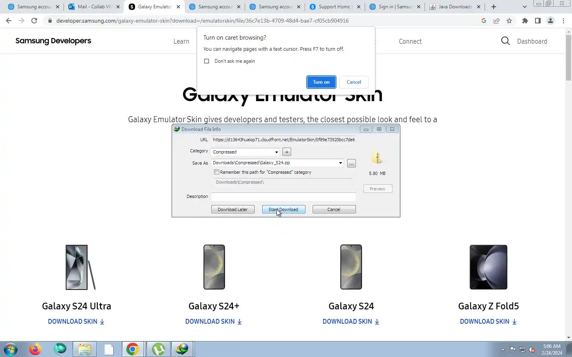Add a new category with plus button
This screenshot has height=357, width=572.
[287, 152]
